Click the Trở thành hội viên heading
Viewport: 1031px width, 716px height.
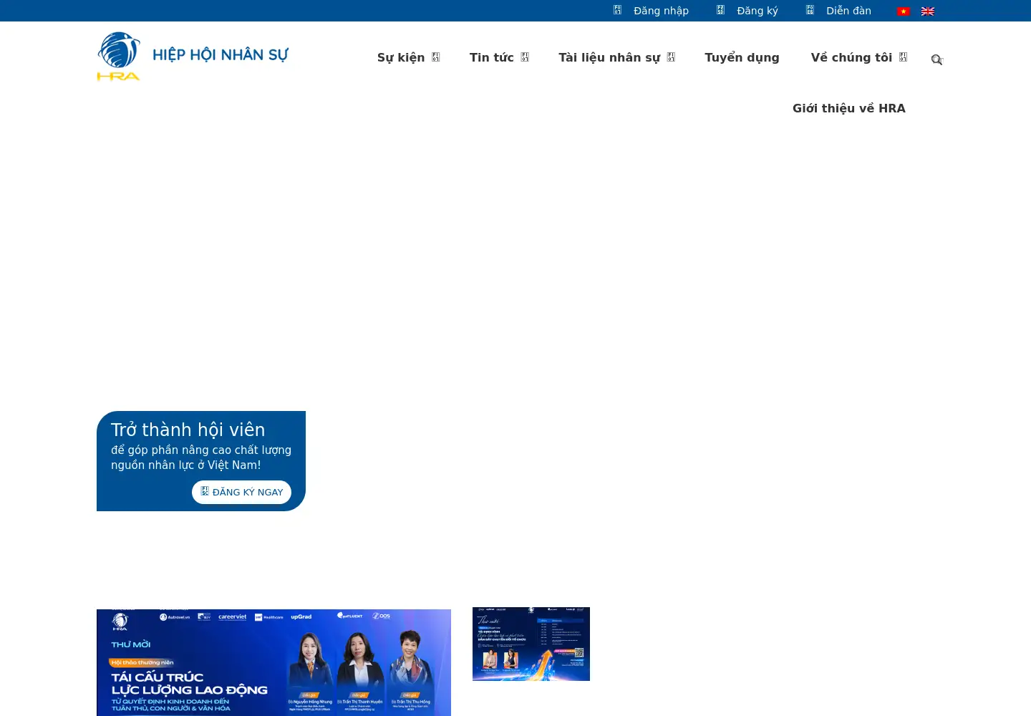click(x=188, y=430)
